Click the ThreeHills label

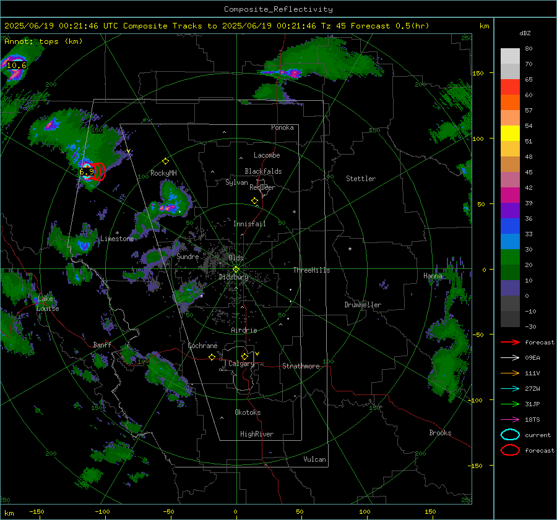311,270
